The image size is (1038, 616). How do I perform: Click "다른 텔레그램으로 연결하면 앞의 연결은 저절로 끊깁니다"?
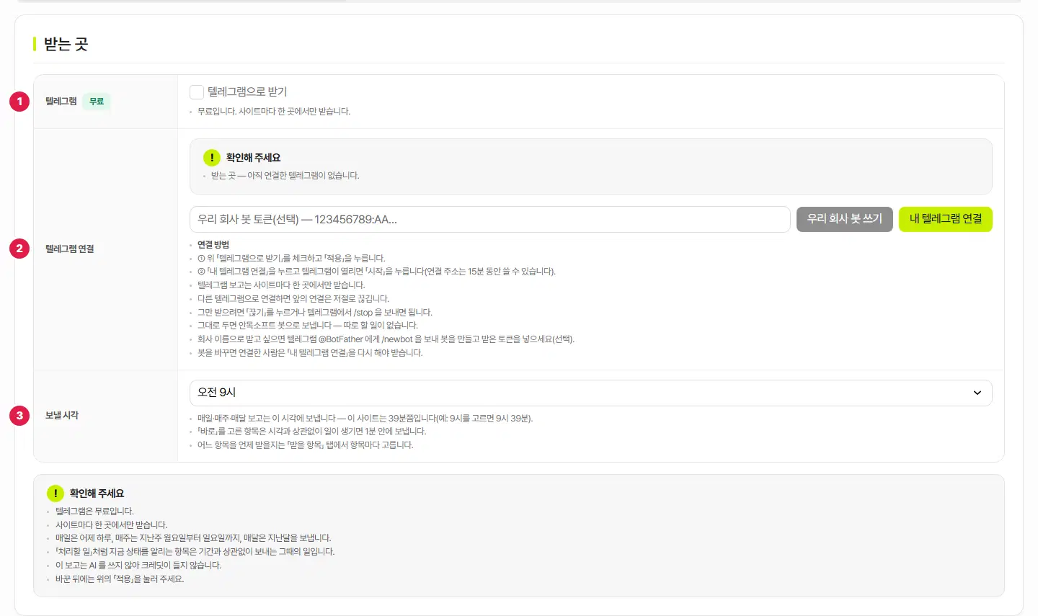[293, 299]
